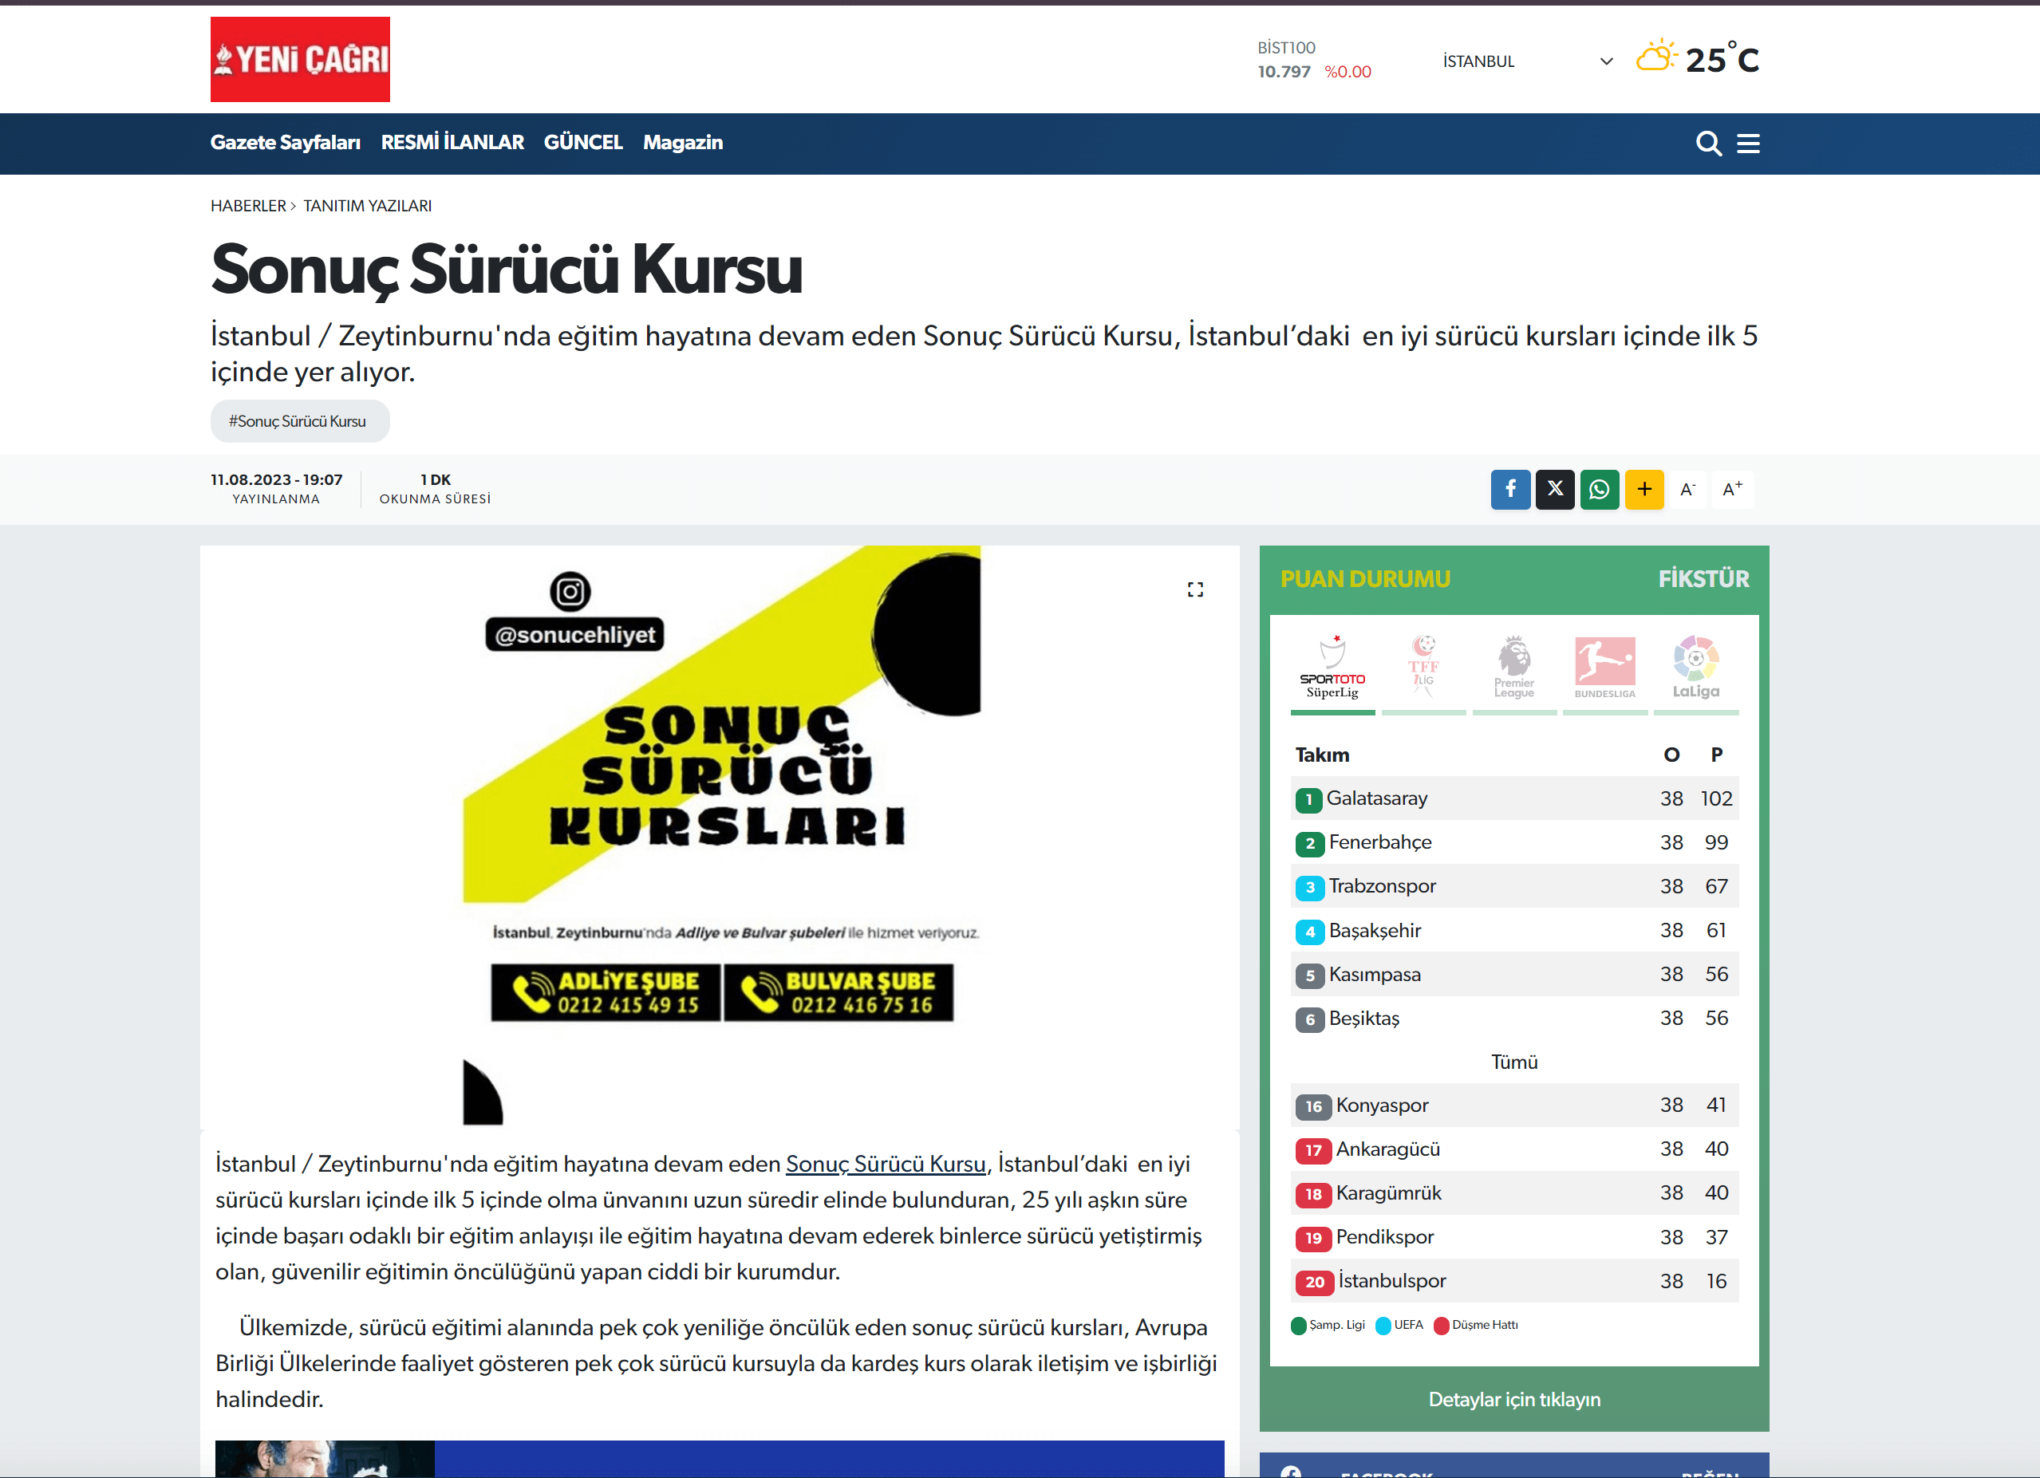2040x1478 pixels.
Task: Click the thumbnail below the article text
Action: (325, 1459)
